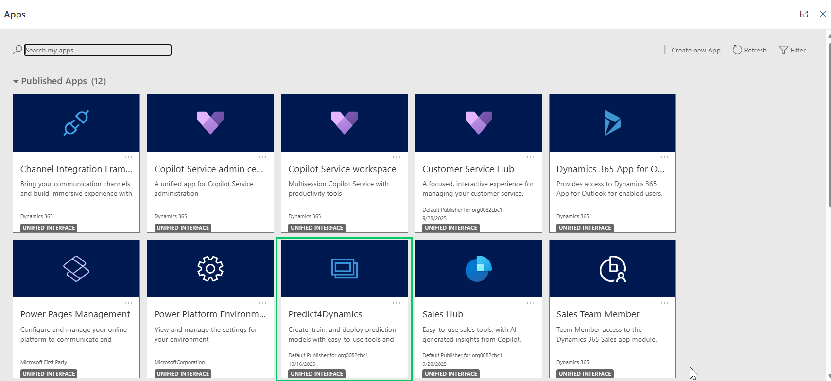The height and width of the screenshot is (381, 831).
Task: Click the Power Platform Environment gear icon
Action: point(210,269)
